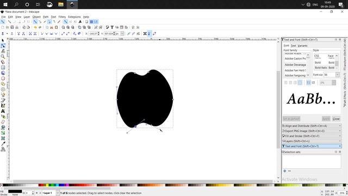Select the Gradient tool

pos(3,133)
